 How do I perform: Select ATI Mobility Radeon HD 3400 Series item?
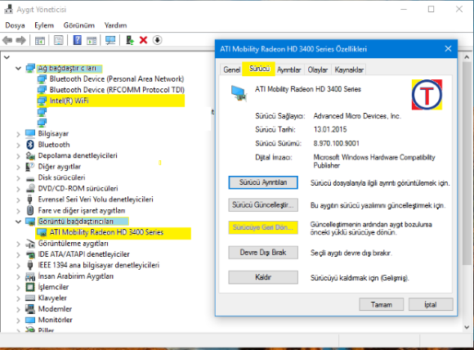[113, 232]
